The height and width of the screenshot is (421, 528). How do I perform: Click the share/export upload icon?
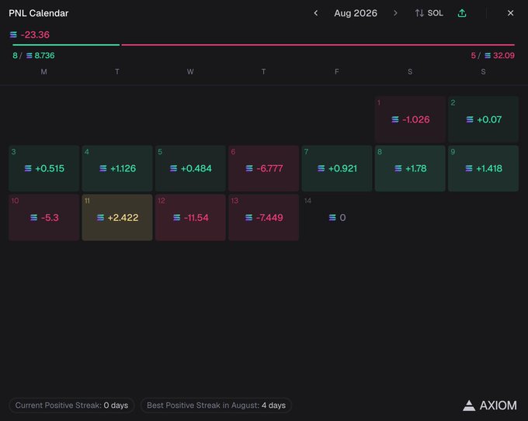coord(462,13)
